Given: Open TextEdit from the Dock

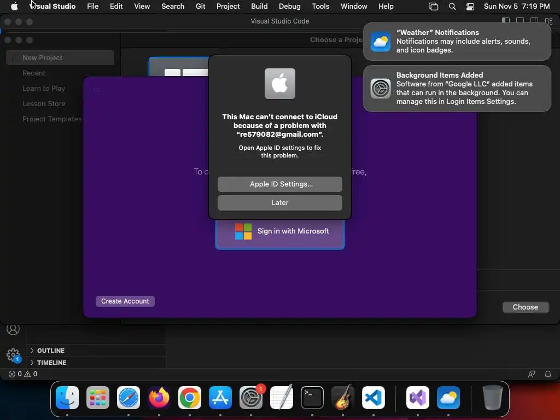Looking at the screenshot, I should (282, 398).
